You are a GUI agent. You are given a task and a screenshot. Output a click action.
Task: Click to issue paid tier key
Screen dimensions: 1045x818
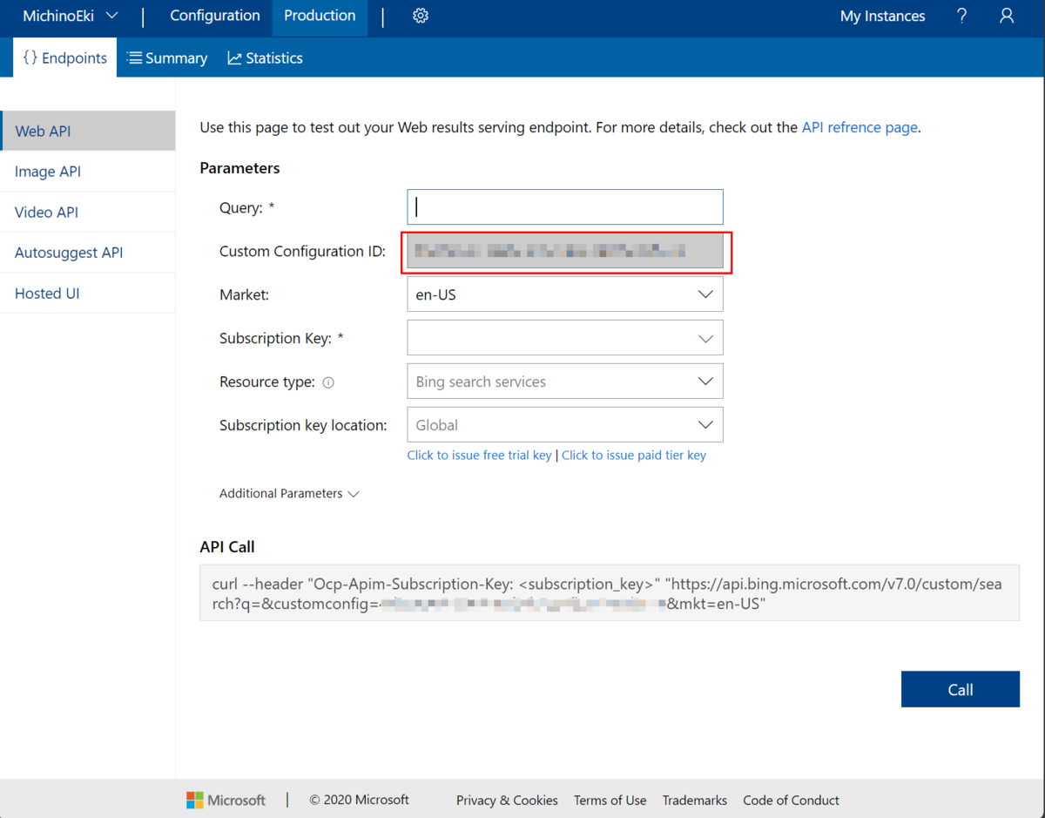coord(634,455)
